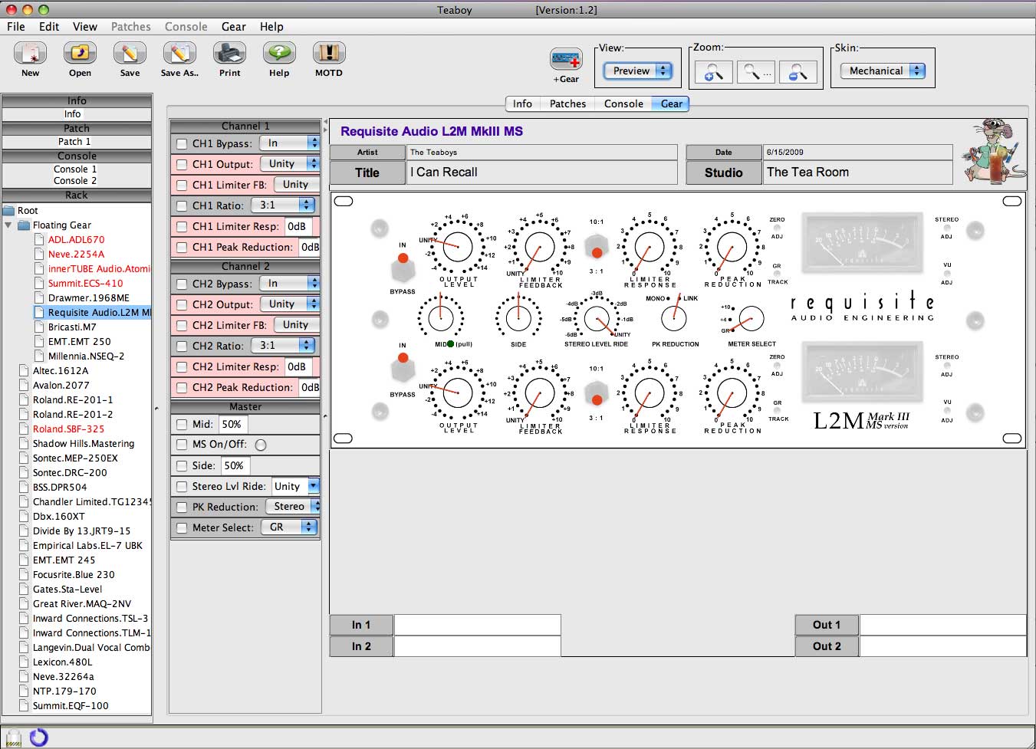
Task: Open the MOTD toolbar icon
Action: pyautogui.click(x=329, y=54)
